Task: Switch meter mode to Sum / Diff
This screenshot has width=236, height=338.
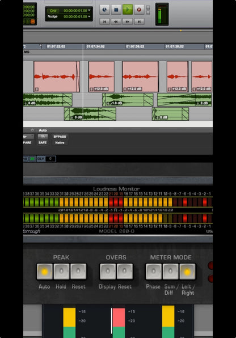Action: pyautogui.click(x=170, y=272)
